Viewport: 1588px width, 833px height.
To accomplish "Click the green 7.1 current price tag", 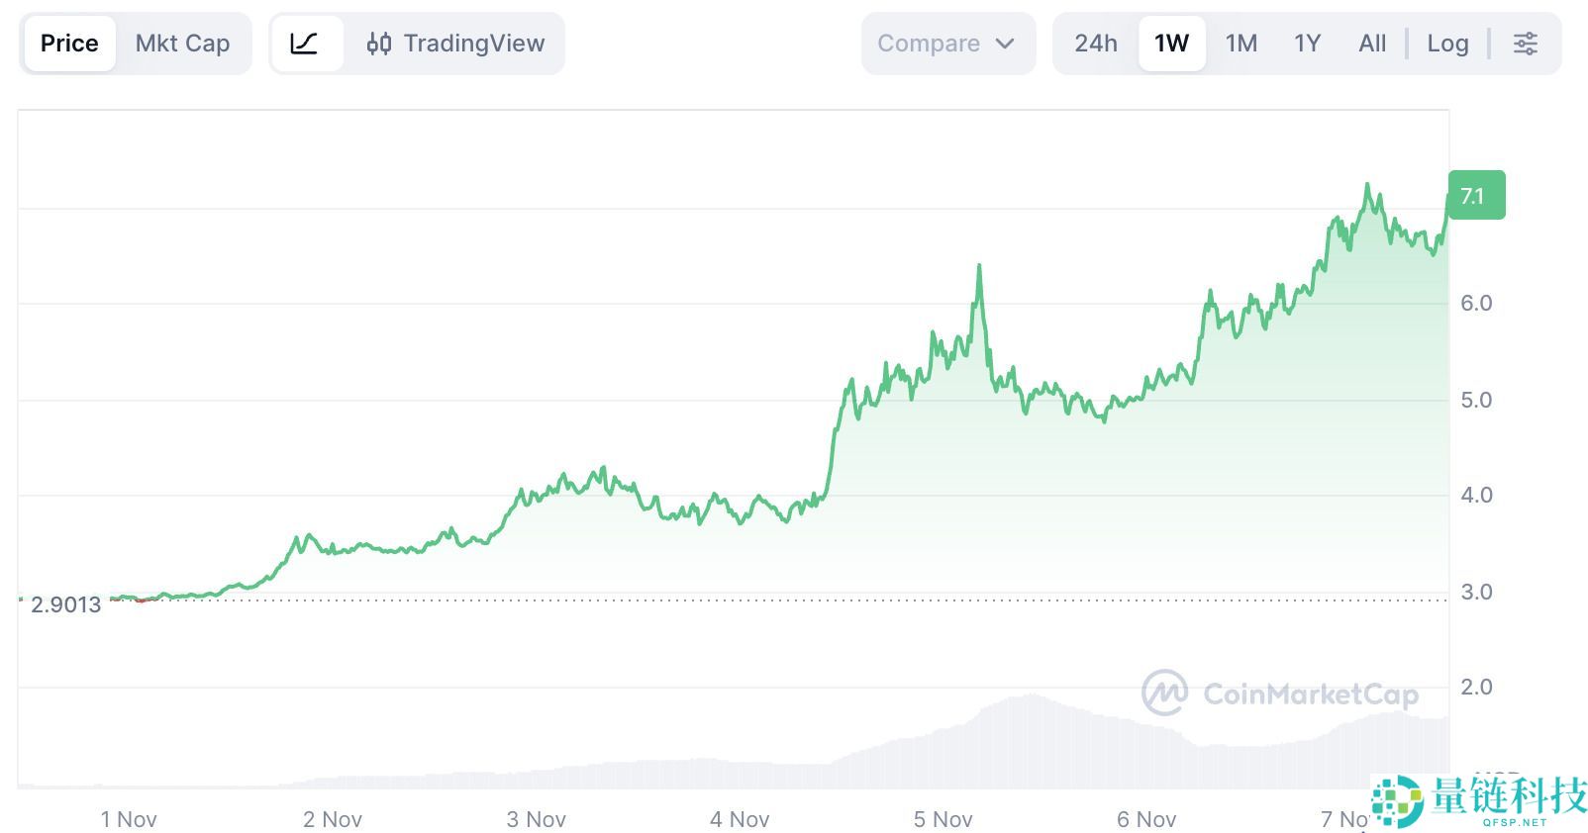I will point(1474,196).
